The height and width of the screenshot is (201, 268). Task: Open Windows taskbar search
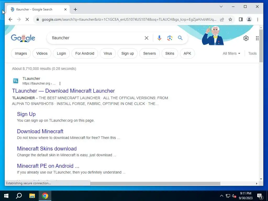pyautogui.click(x=19, y=196)
